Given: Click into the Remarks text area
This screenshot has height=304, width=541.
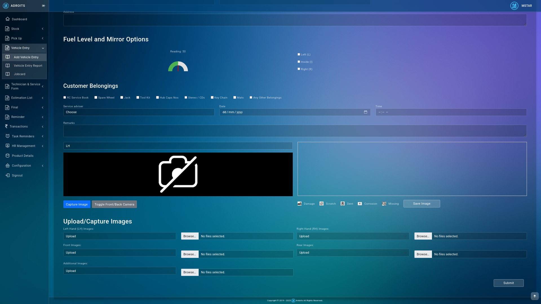Looking at the screenshot, I should pos(295,131).
